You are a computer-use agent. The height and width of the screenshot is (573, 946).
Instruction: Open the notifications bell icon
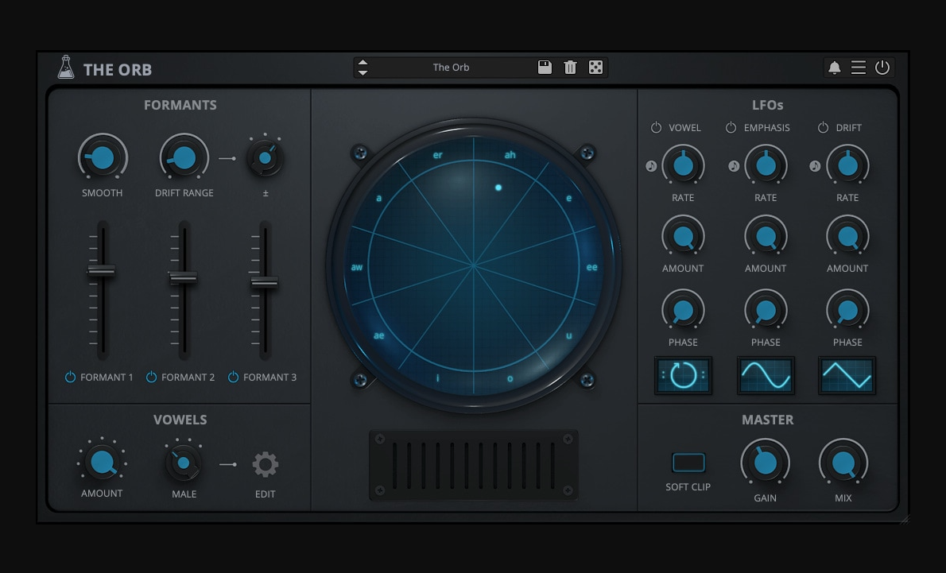coord(834,68)
